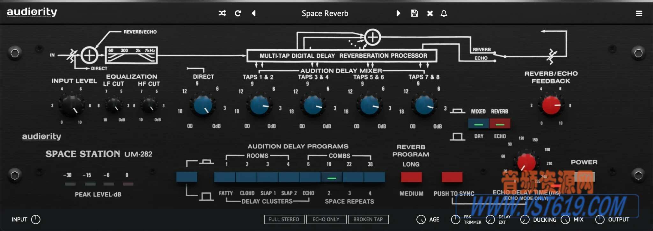The image size is (653, 231).
Task: Click the TAPS 5 & 6 knob
Action: click(x=369, y=105)
